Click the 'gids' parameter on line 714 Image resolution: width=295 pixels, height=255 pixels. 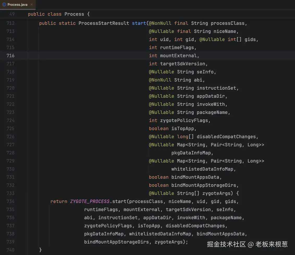tap(250, 39)
